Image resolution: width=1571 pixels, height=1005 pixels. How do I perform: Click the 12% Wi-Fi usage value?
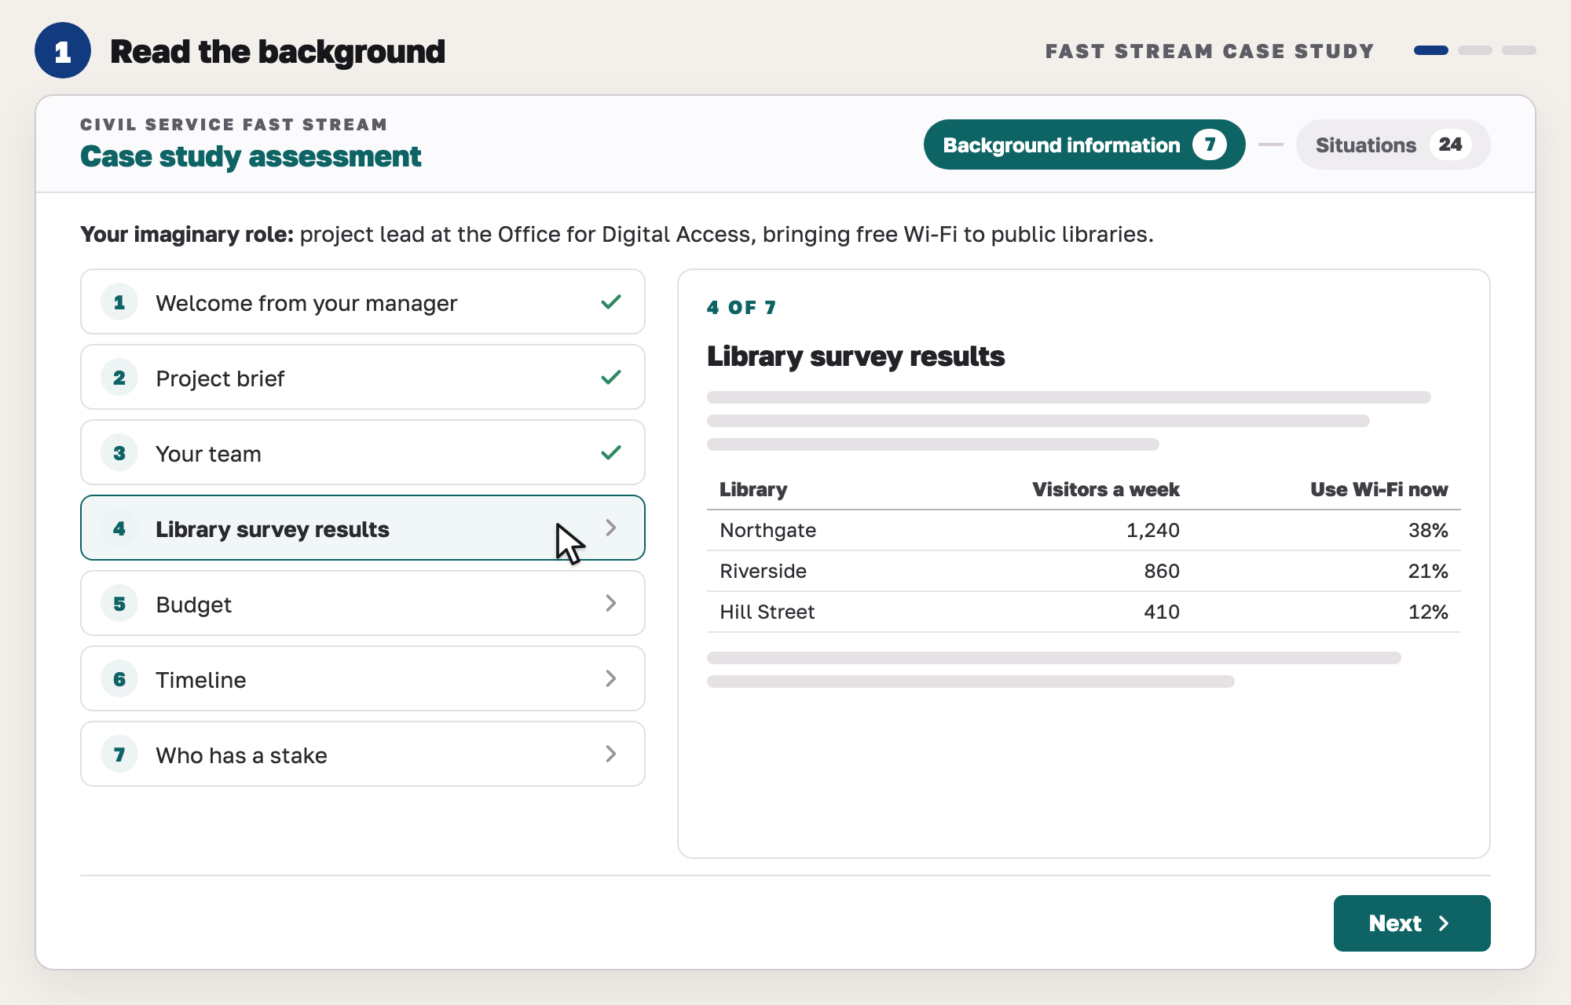(1428, 612)
